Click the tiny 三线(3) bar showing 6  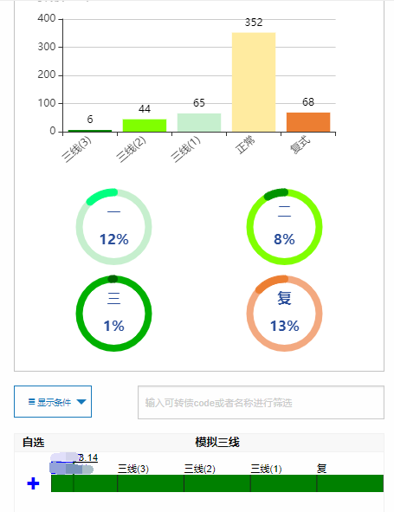click(x=90, y=131)
